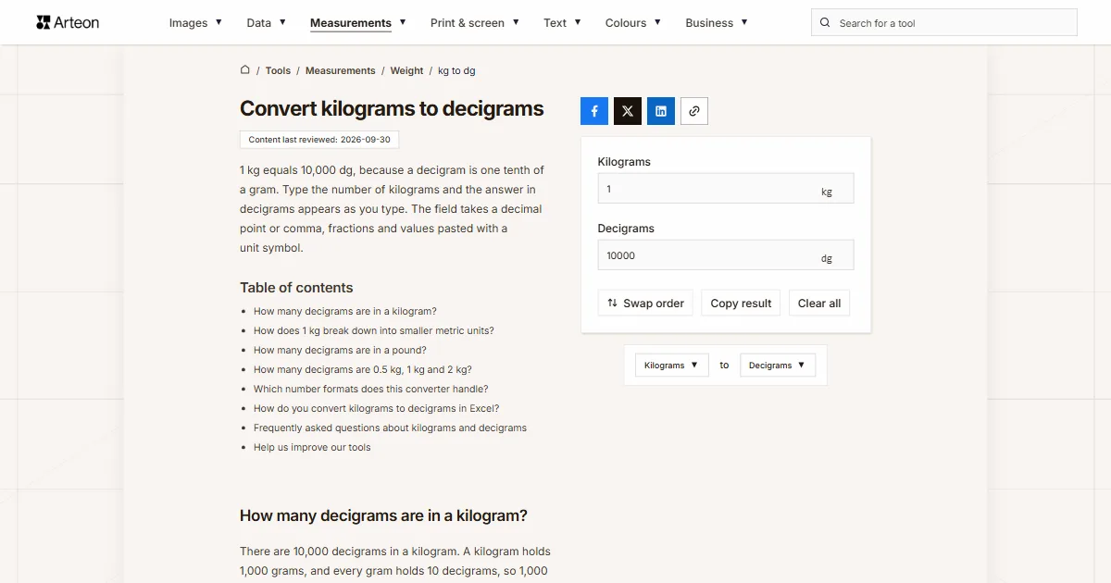Focus the Kilograms input field
Viewport: 1111px width, 583px height.
(726, 189)
